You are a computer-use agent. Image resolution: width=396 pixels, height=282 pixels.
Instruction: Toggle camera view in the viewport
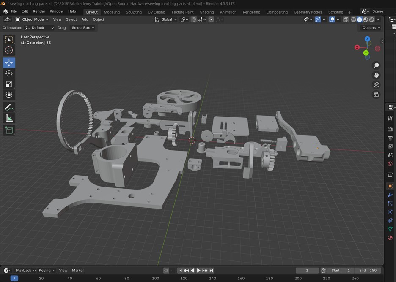click(376, 85)
